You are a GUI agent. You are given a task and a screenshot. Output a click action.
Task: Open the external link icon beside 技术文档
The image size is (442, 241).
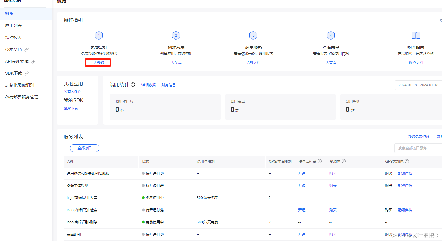pos(27,49)
